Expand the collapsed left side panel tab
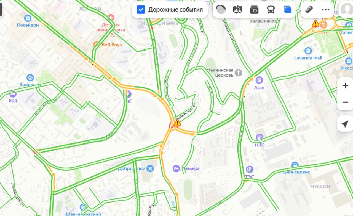This screenshot has height=216, width=353. tap(1, 8)
